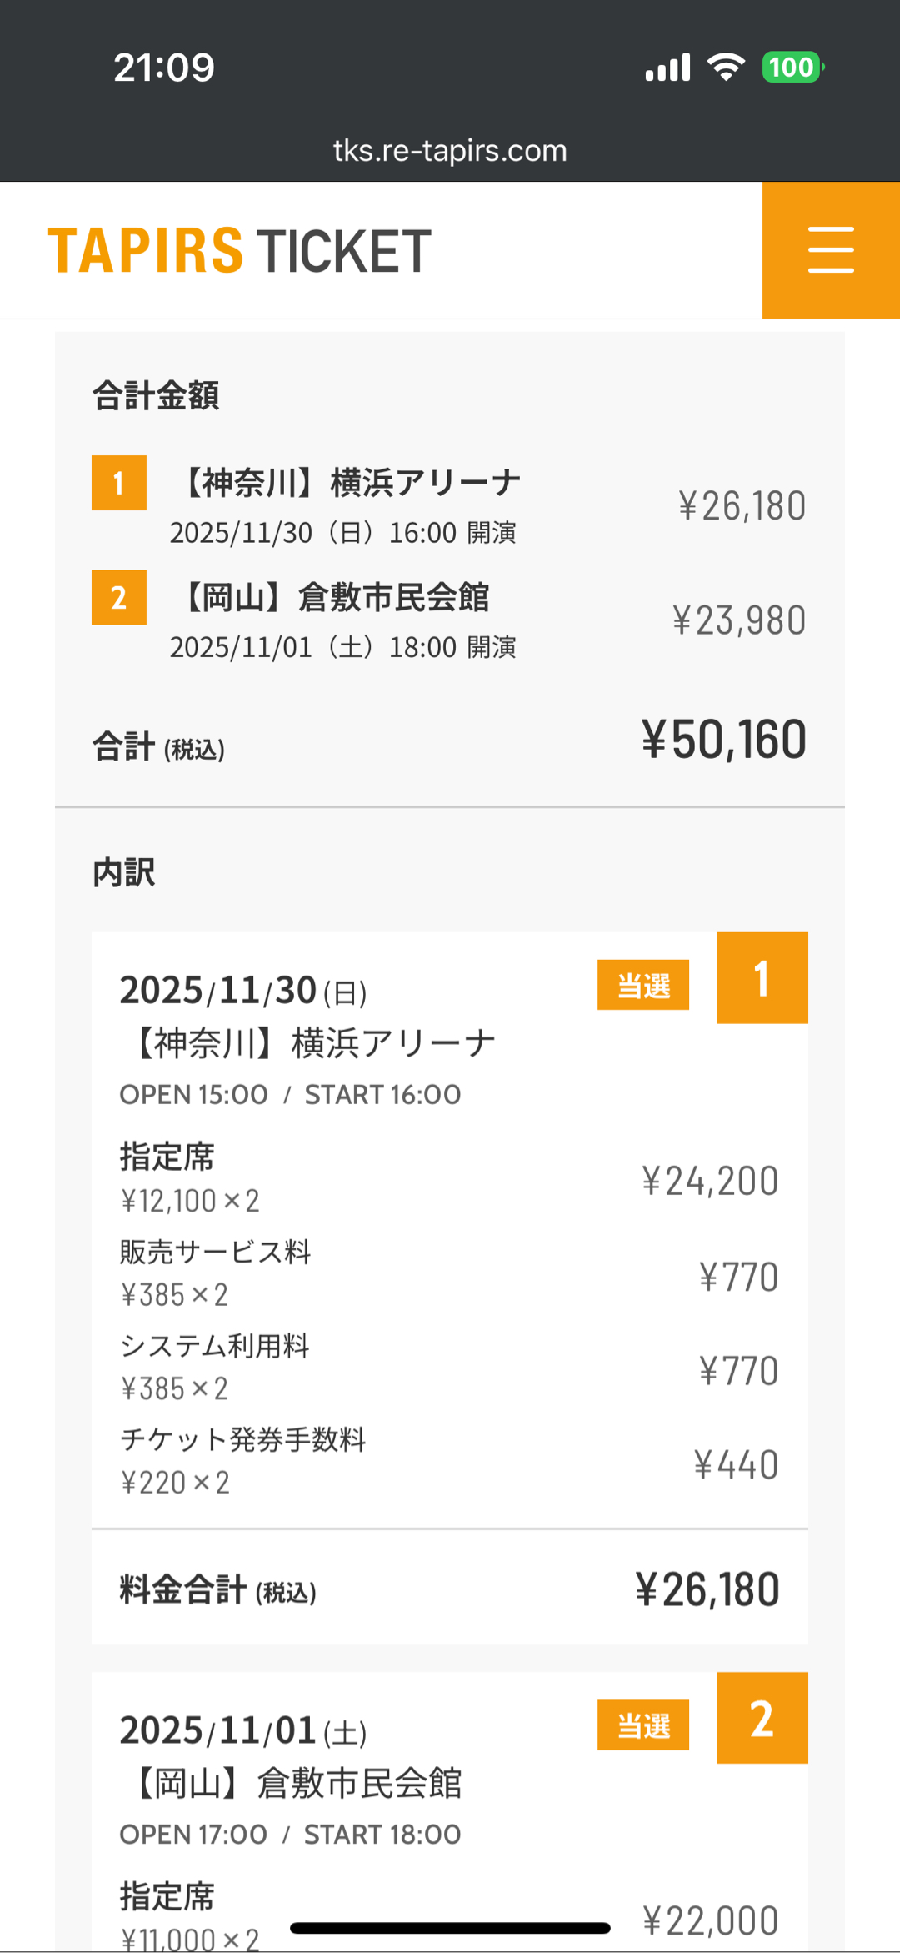
Task: Tap 当選 badge on 2025/11/01 card
Action: point(643,1725)
